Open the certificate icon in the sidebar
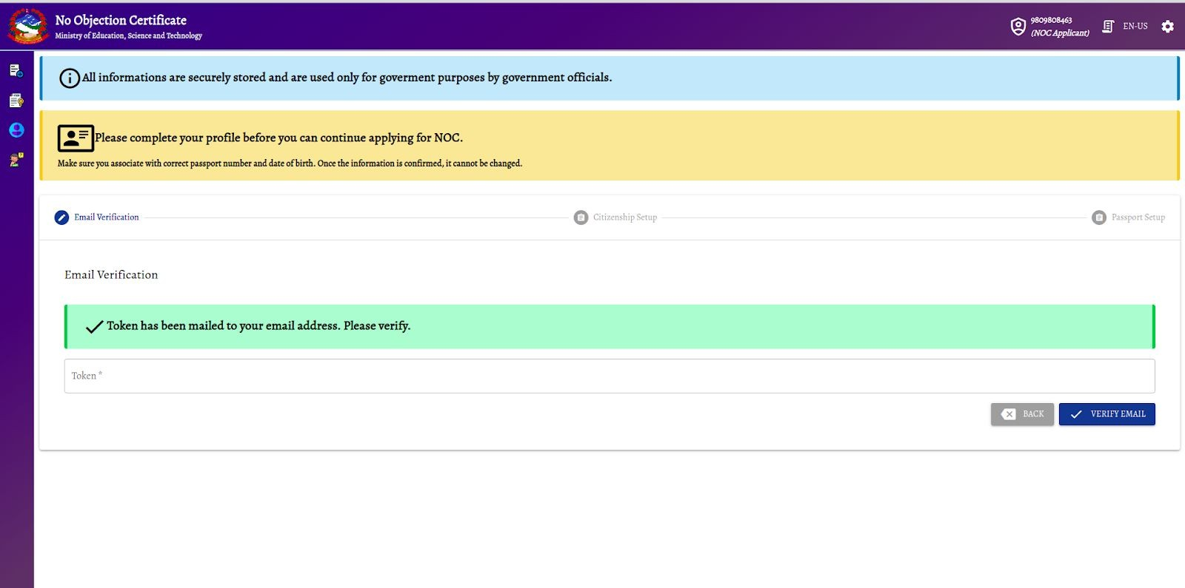The width and height of the screenshot is (1185, 588). point(16,101)
